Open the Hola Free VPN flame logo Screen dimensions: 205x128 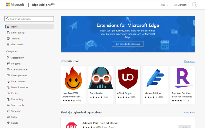[x=73, y=78]
